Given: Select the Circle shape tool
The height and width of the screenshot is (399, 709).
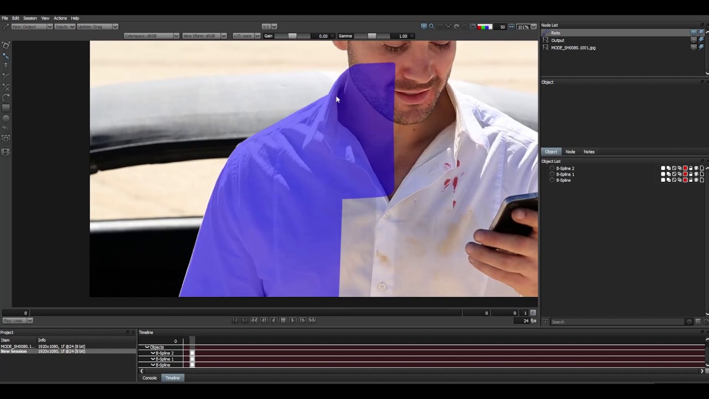Looking at the screenshot, I should pos(6,118).
